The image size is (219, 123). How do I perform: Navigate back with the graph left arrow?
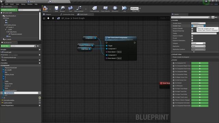point(48,18)
